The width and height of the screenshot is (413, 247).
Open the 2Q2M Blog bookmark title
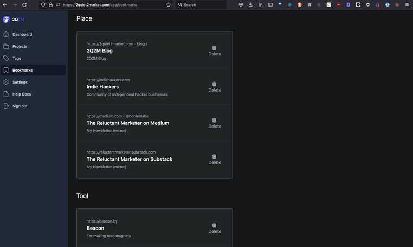pyautogui.click(x=100, y=51)
